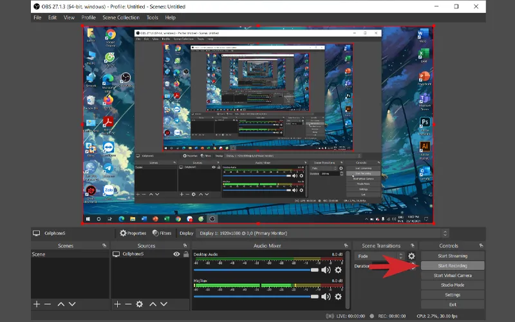The height and width of the screenshot is (322, 515).
Task: Remove the selected scene with minus icon
Action: 48,304
